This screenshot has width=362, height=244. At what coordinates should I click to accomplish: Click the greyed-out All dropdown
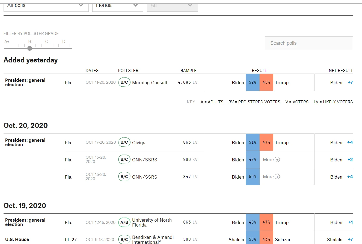[172, 6]
